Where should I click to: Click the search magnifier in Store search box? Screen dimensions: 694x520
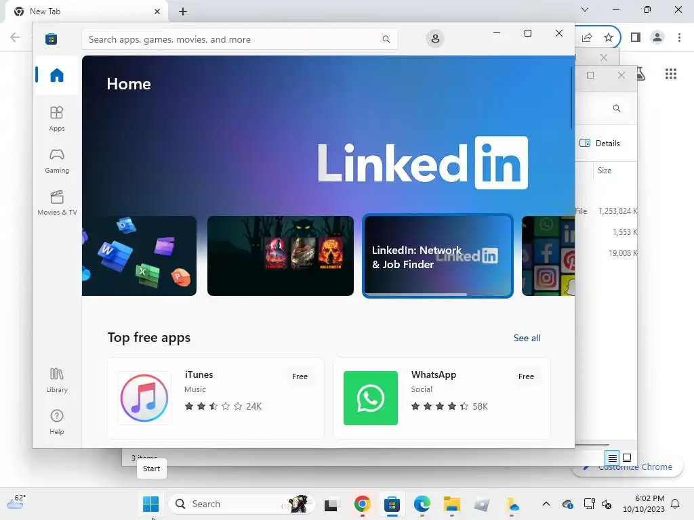point(386,39)
